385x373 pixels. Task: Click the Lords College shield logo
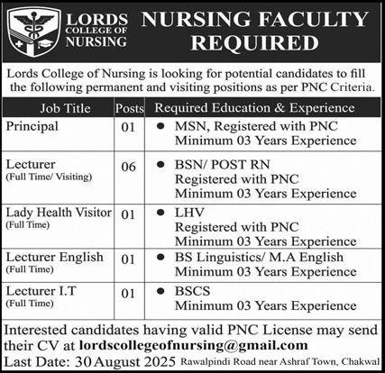click(x=34, y=32)
